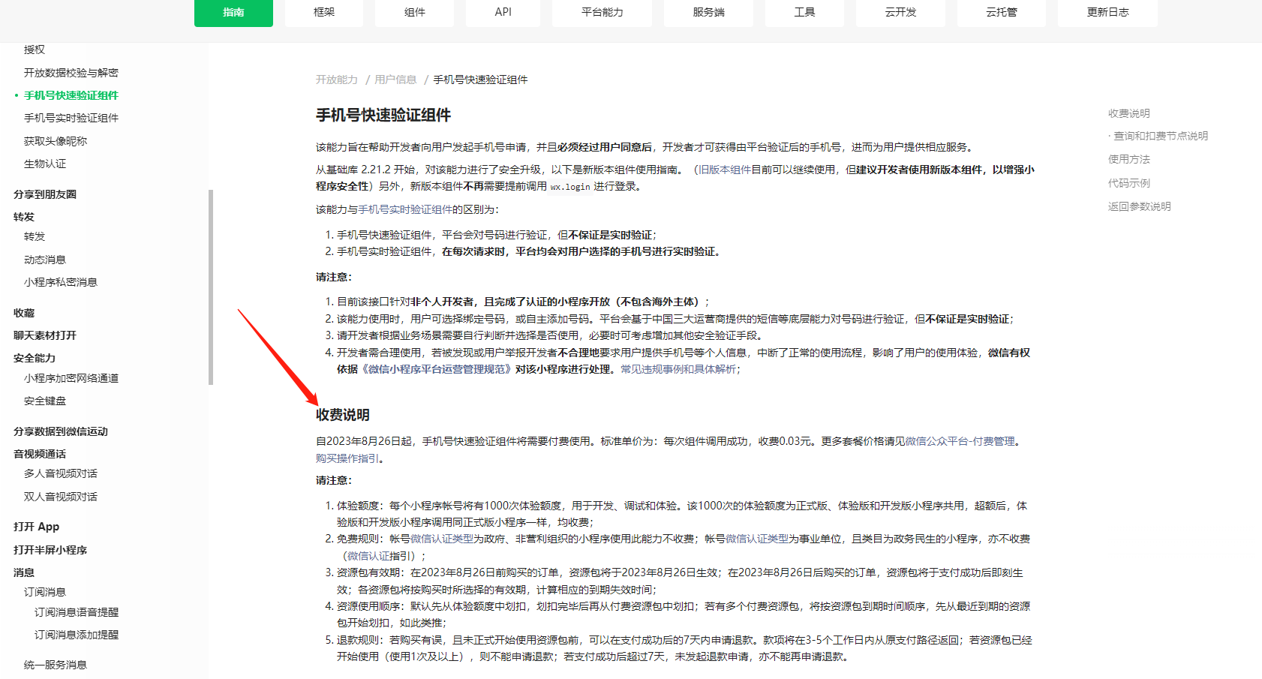The image size is (1262, 679).
Task: Open 安全键盘 in the sidebar
Action: (45, 401)
